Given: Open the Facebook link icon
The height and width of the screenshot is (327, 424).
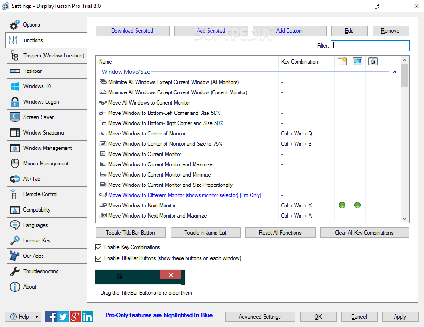Looking at the screenshot, I should click(x=51, y=317).
